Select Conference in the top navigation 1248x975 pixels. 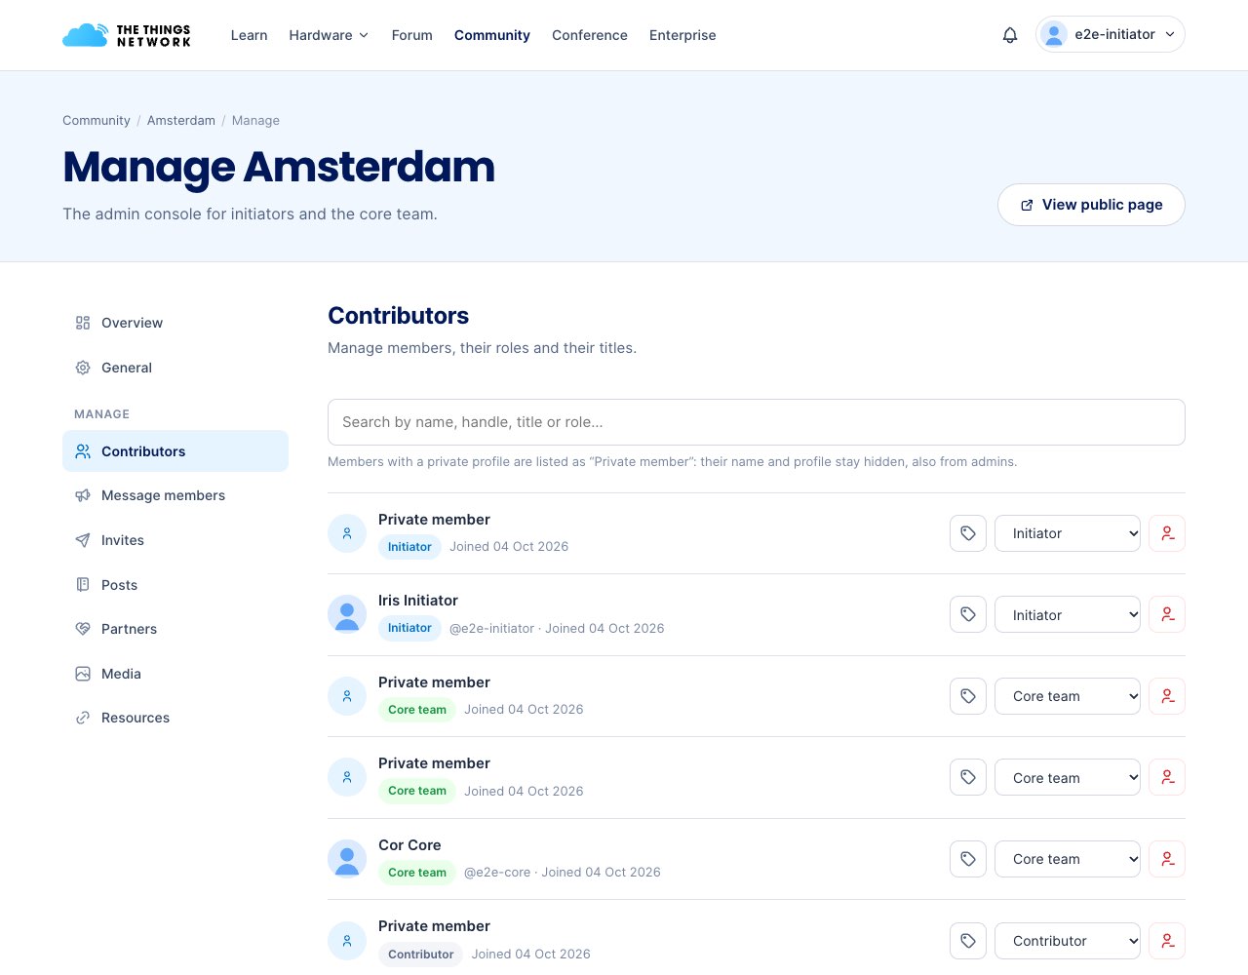coord(590,35)
